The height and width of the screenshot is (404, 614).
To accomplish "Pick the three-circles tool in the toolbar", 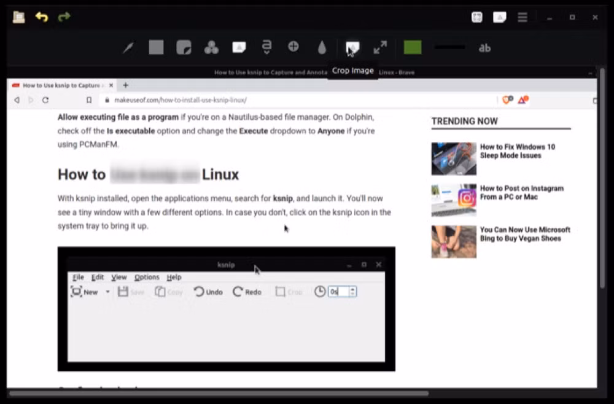I will (211, 47).
